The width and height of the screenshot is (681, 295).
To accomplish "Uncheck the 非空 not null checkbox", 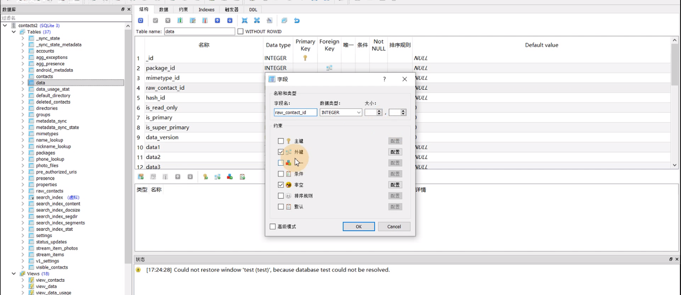I will click(x=281, y=185).
